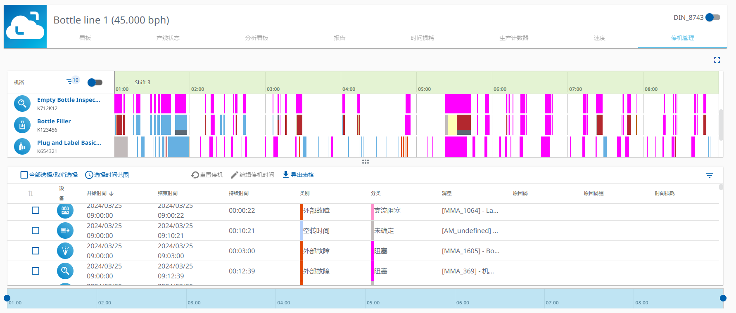Click the 导出表格 download button

click(298, 175)
